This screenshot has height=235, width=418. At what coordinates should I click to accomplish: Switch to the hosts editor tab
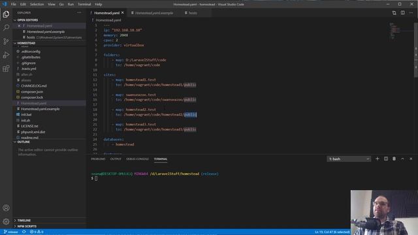[193, 13]
